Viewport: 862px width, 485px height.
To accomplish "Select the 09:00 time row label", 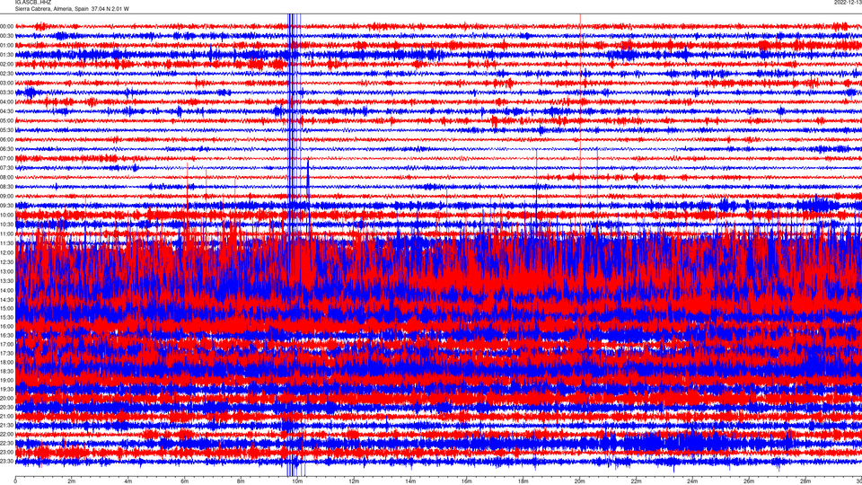I will tap(7, 197).
